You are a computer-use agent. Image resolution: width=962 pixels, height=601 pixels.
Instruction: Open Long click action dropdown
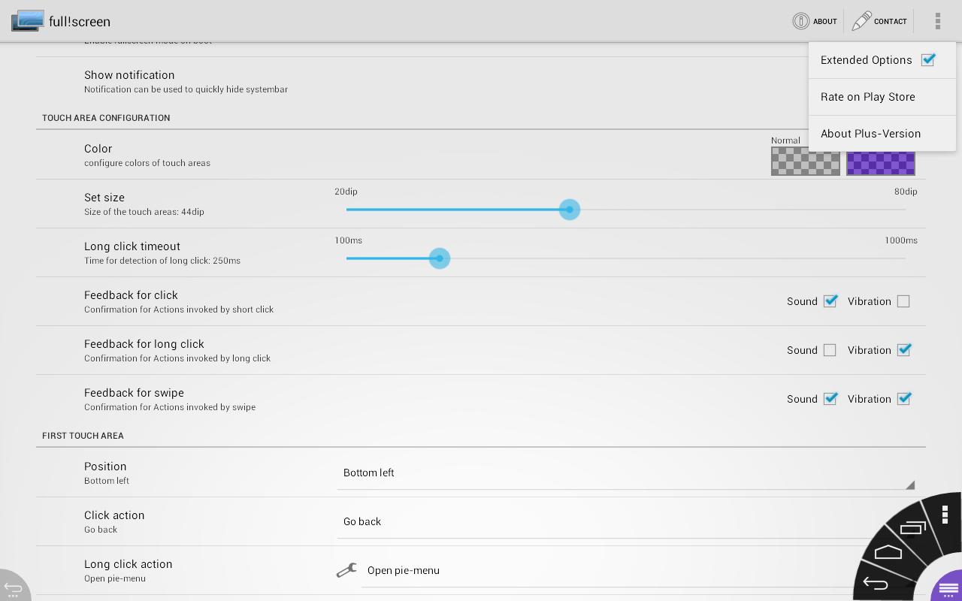coord(637,571)
